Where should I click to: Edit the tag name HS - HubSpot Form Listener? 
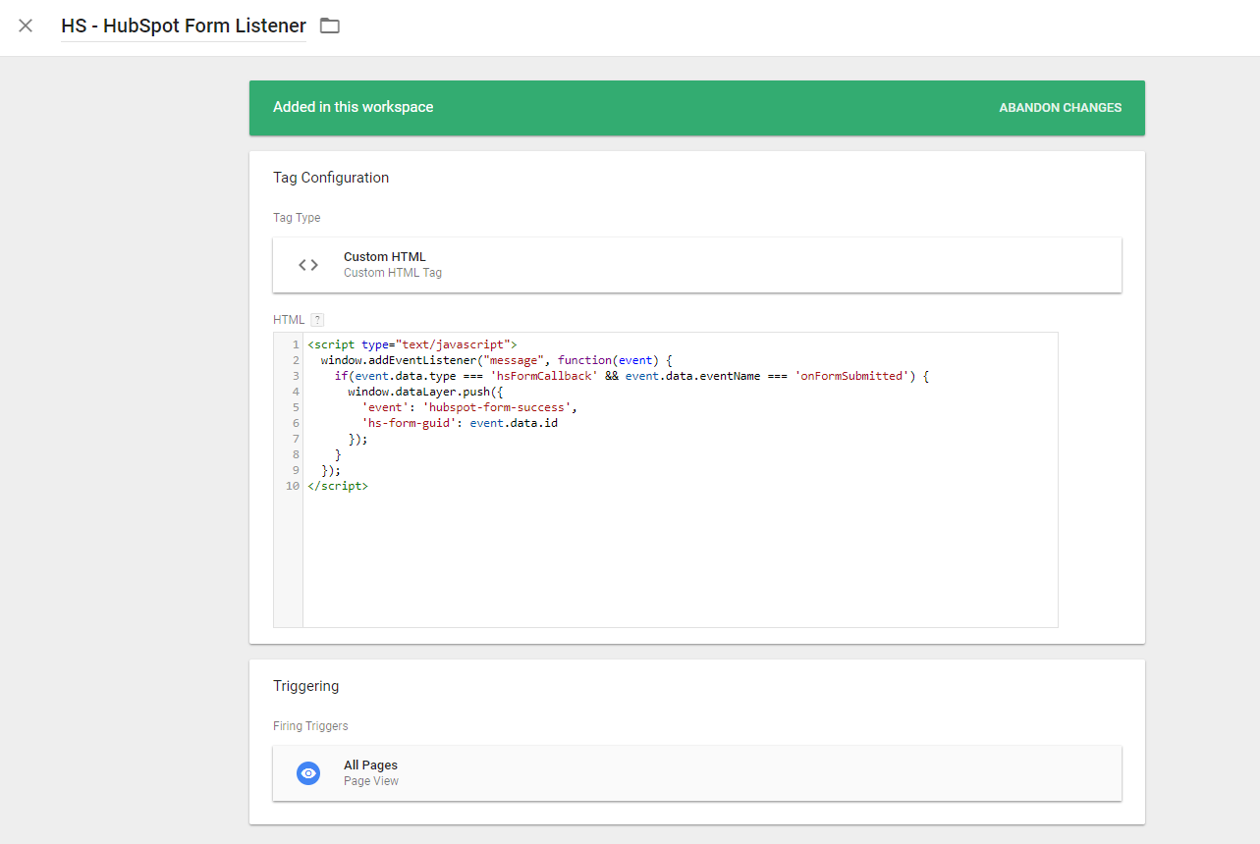[184, 26]
